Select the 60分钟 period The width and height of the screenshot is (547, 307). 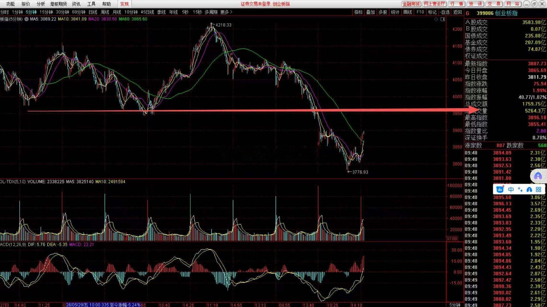pos(79,12)
